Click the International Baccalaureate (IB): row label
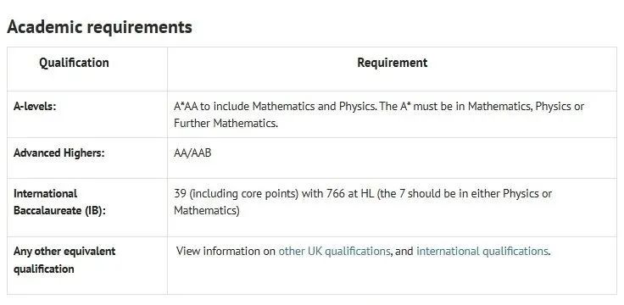The image size is (624, 305). (x=59, y=202)
